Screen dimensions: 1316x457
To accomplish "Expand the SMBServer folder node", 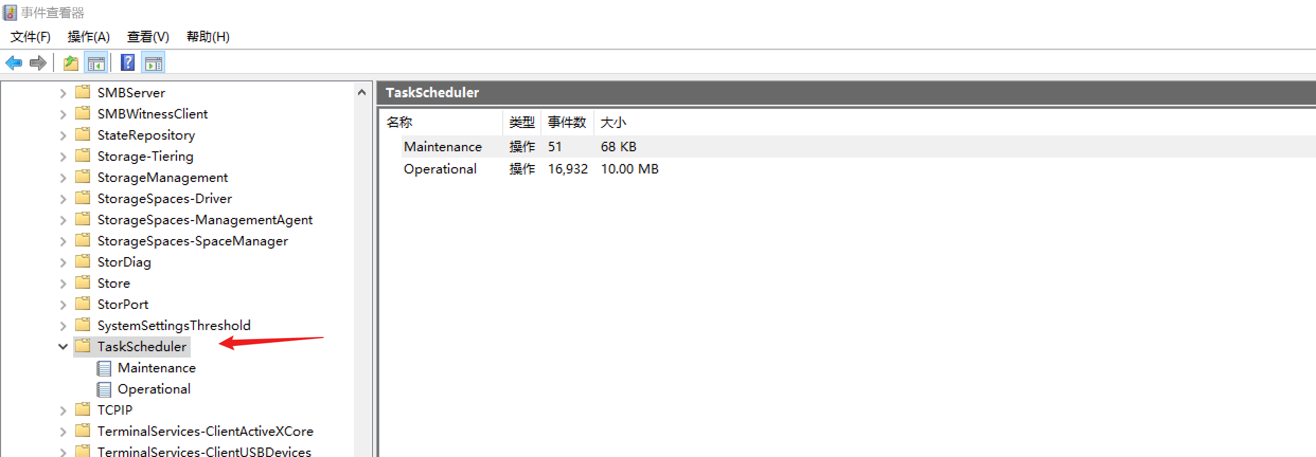I will click(63, 93).
